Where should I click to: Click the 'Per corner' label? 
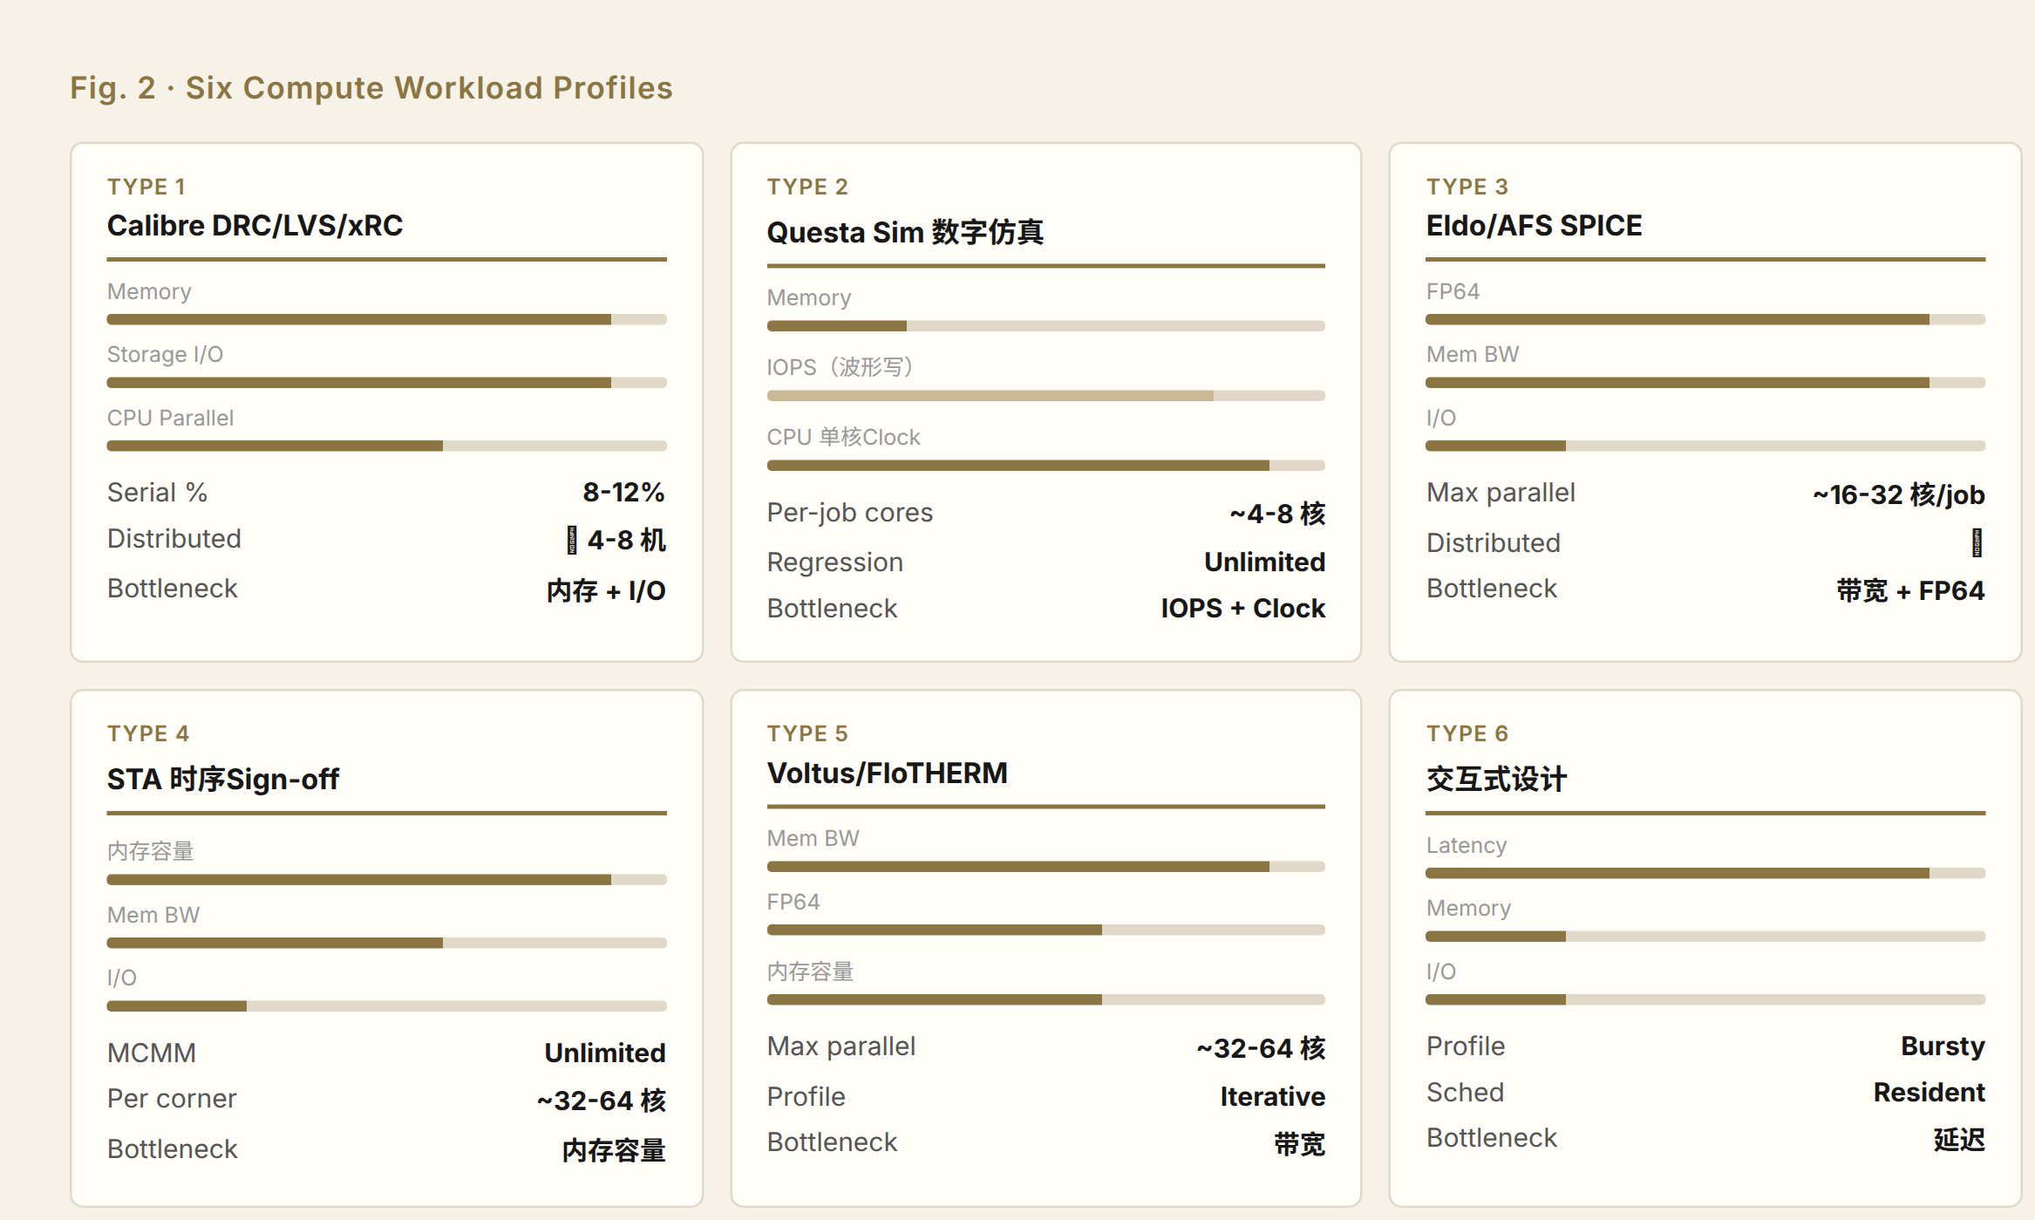pos(172,1099)
